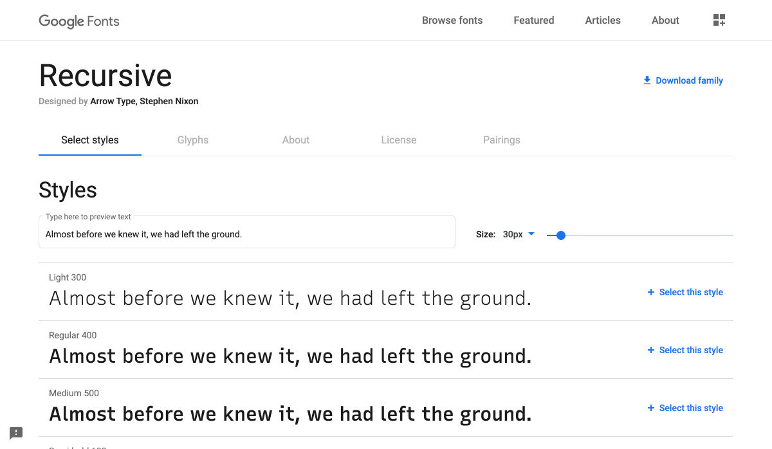Open the About tab for Recursive

click(296, 140)
